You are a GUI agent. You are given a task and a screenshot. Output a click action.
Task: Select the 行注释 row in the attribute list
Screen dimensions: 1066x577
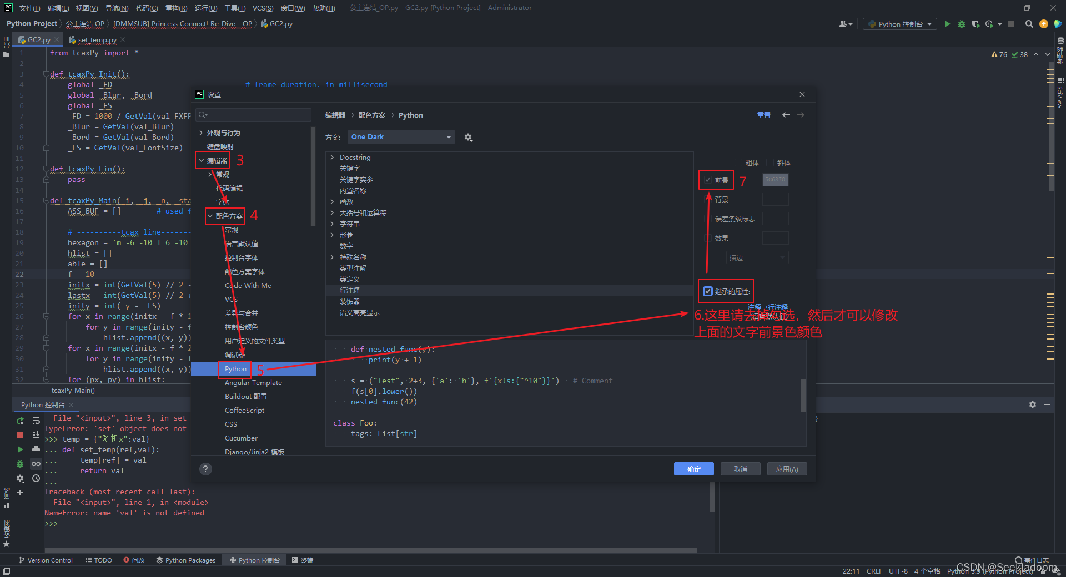click(x=509, y=291)
